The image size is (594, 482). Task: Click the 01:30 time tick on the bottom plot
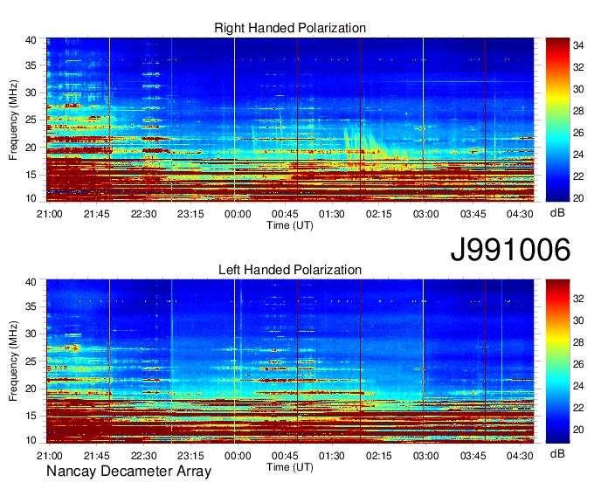(x=332, y=456)
